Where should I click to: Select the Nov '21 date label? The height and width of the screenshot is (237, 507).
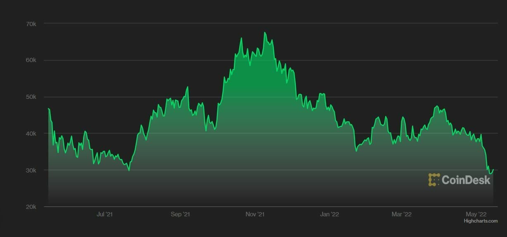[x=255, y=214]
